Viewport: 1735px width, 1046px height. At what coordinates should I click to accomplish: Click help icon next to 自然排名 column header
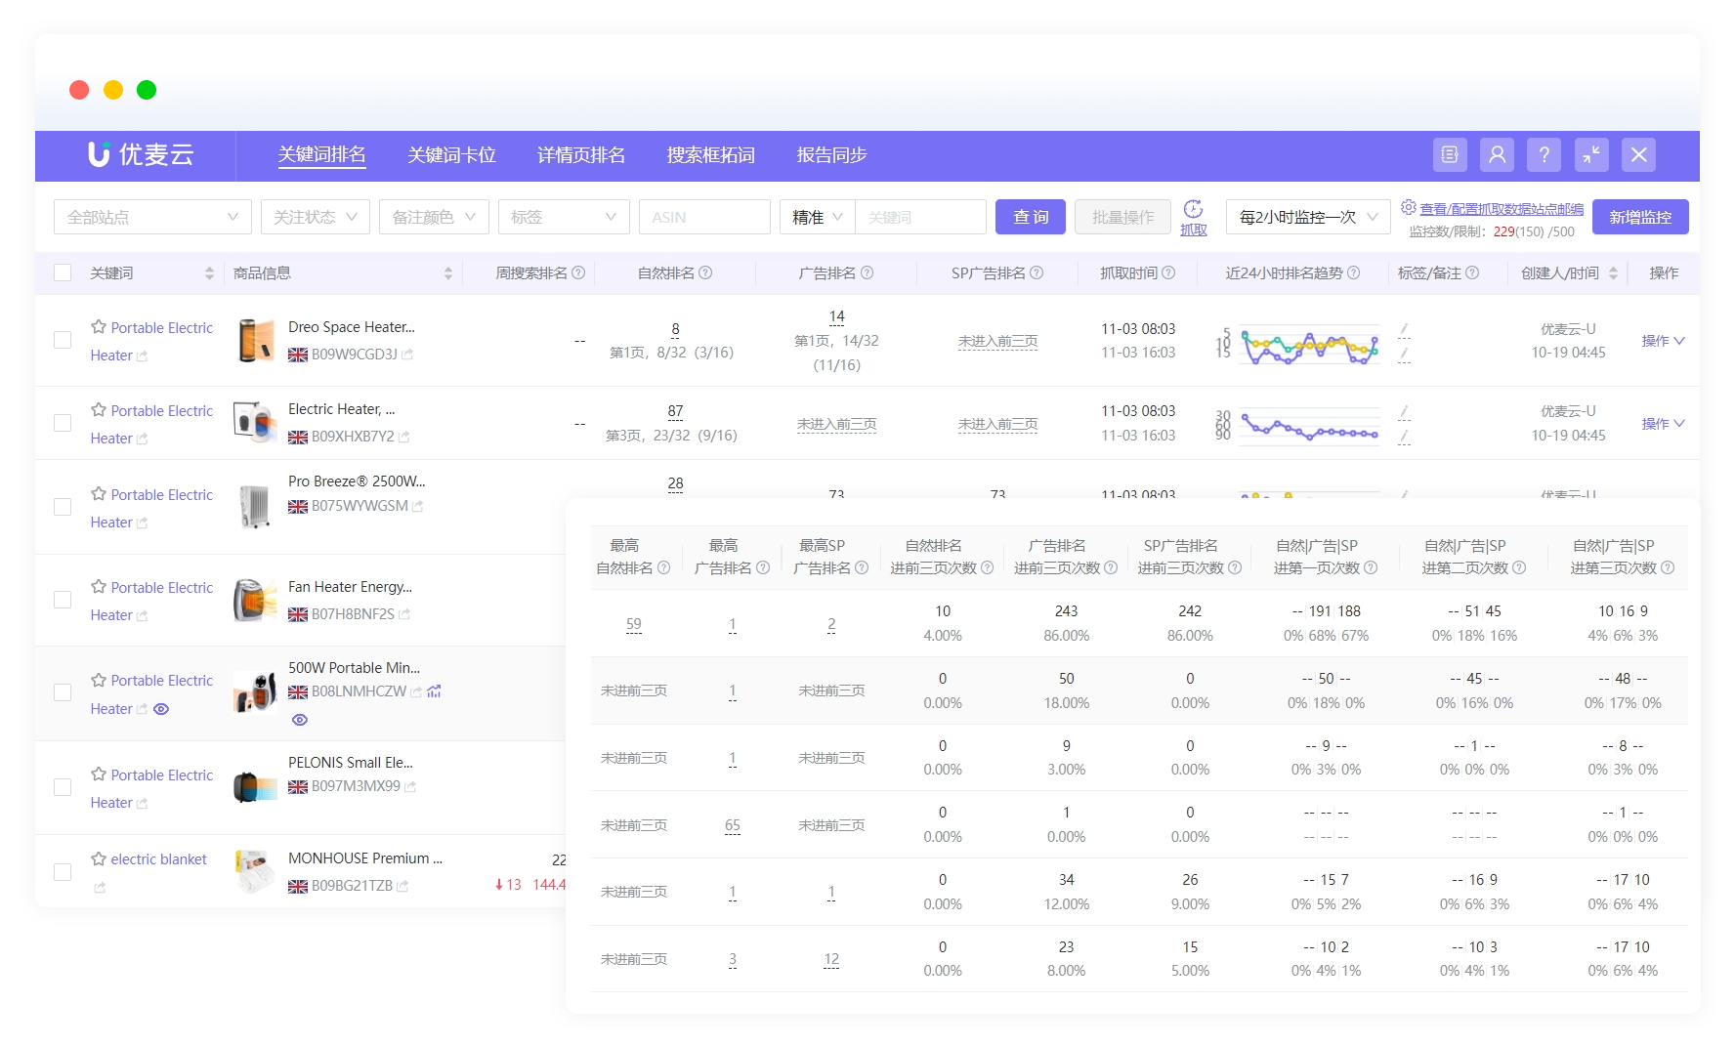[x=705, y=273]
